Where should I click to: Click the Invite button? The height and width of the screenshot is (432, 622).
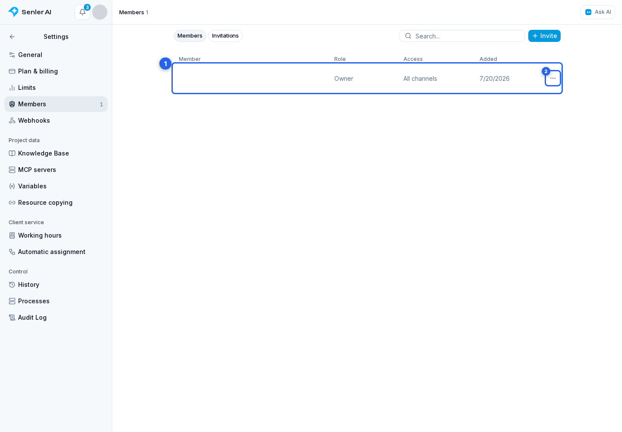pos(544,36)
